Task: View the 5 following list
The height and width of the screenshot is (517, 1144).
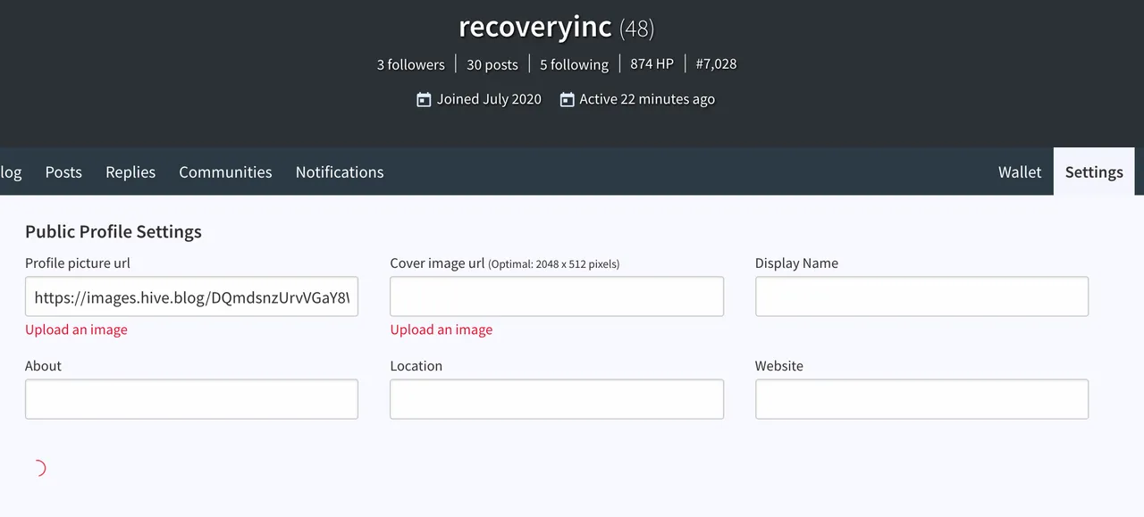Action: pos(574,64)
